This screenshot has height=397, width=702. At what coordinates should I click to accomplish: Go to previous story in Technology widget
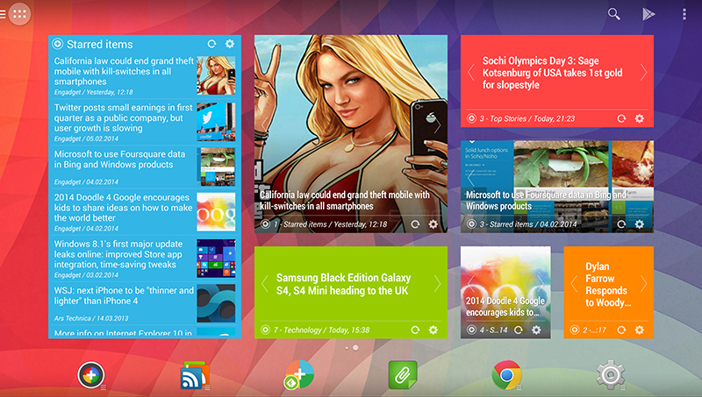(x=265, y=283)
